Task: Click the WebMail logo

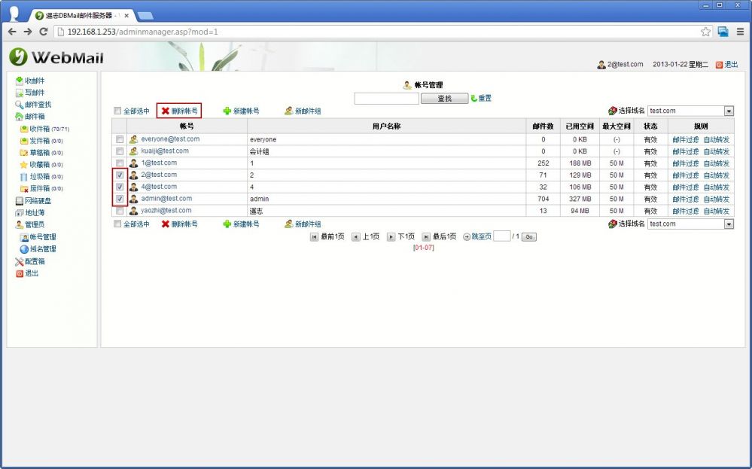Action: click(x=56, y=57)
